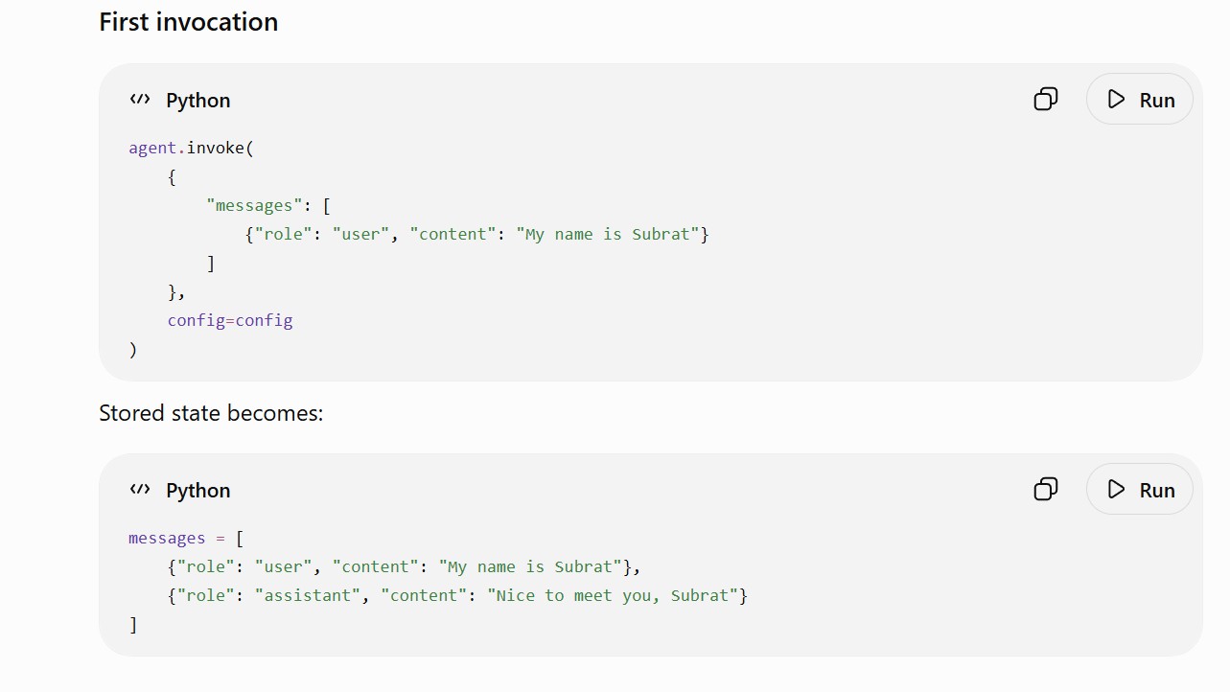Click the "assistant" role value

[308, 595]
